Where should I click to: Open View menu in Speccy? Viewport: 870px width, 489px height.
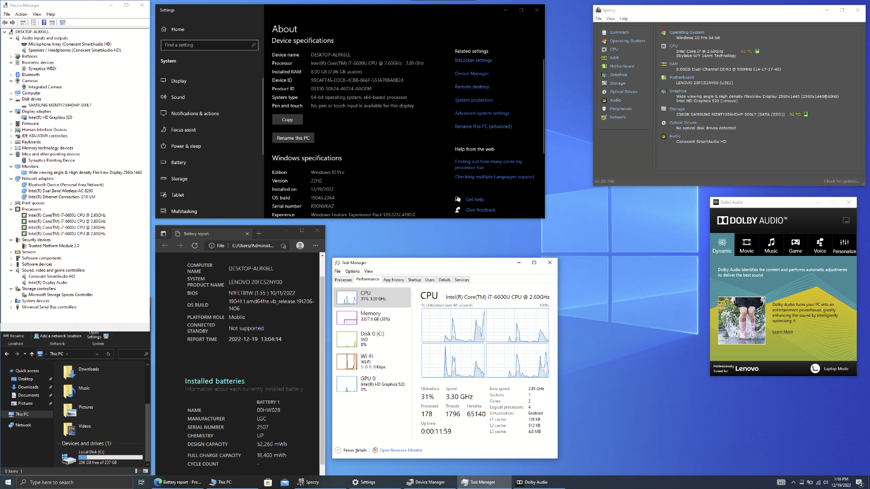click(611, 18)
